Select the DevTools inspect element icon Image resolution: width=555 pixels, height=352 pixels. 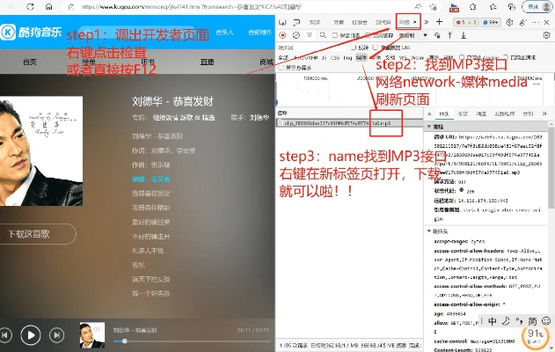coord(282,22)
